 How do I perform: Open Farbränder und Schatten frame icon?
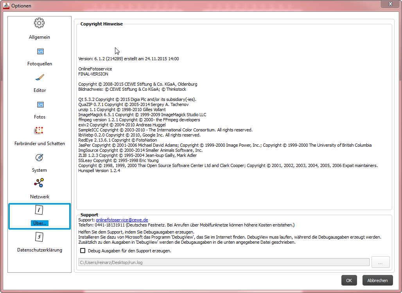39,131
